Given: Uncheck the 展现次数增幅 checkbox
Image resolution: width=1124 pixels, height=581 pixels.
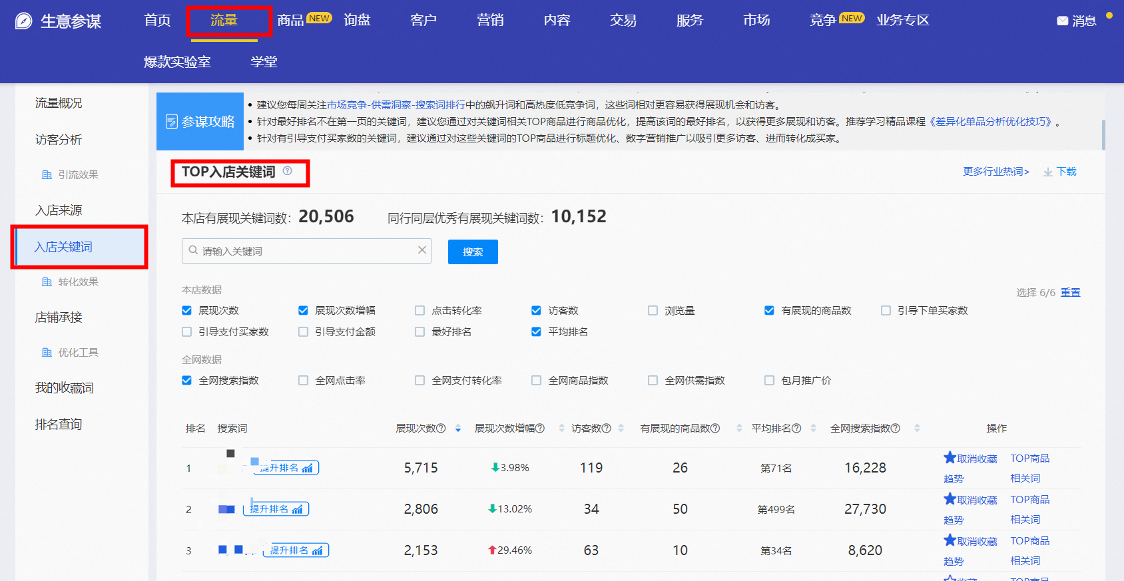Looking at the screenshot, I should point(303,310).
